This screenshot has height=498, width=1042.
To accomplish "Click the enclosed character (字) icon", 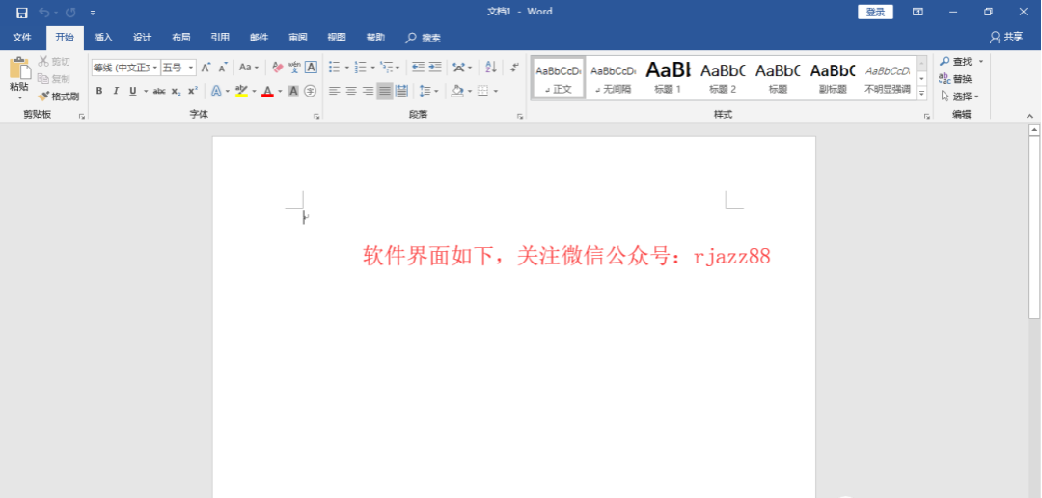I will (310, 91).
